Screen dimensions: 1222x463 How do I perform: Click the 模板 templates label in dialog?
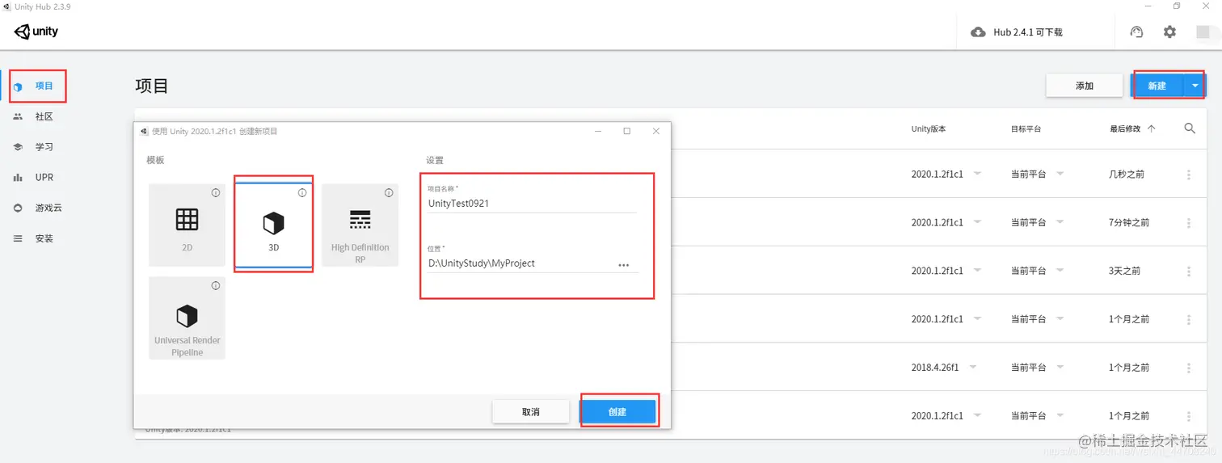point(155,160)
